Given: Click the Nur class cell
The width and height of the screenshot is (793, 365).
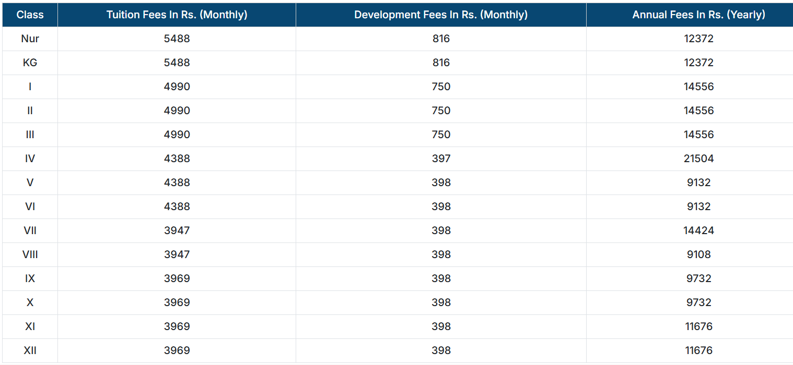Looking at the screenshot, I should click(30, 39).
